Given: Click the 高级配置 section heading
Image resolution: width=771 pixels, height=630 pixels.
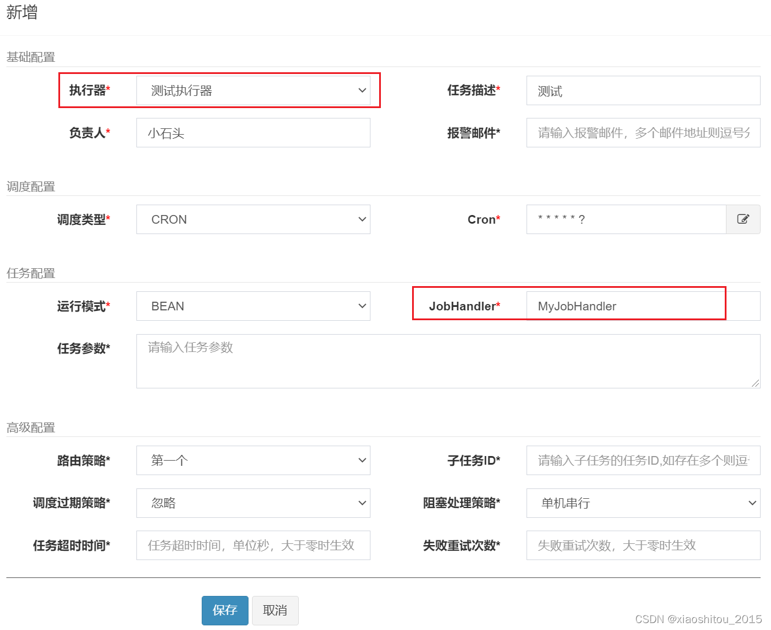Looking at the screenshot, I should [31, 428].
